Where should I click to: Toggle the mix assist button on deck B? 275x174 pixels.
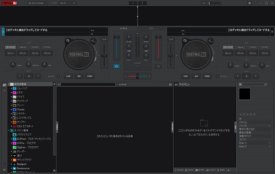[217, 76]
